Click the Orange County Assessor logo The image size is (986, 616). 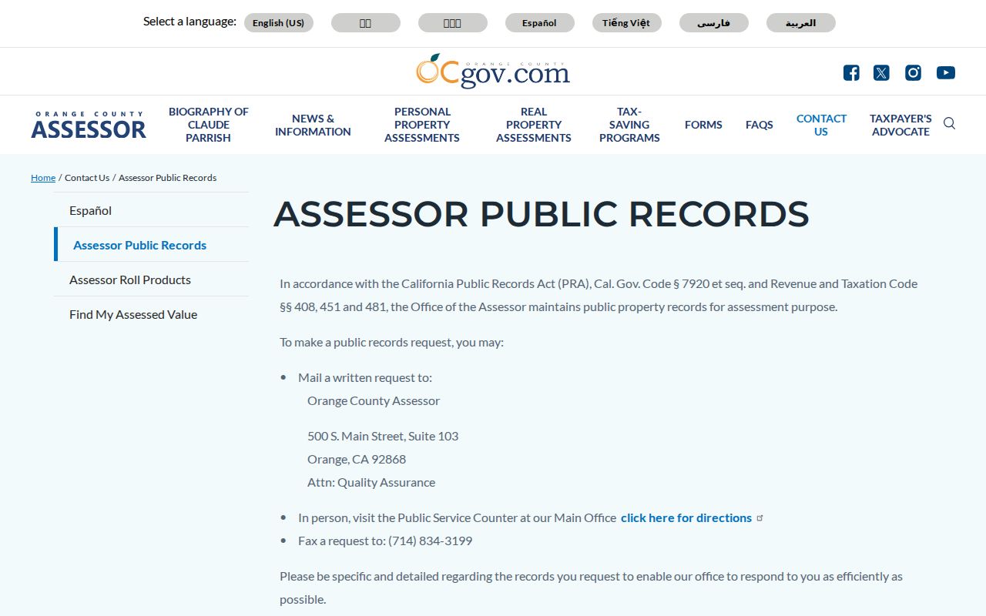point(89,125)
